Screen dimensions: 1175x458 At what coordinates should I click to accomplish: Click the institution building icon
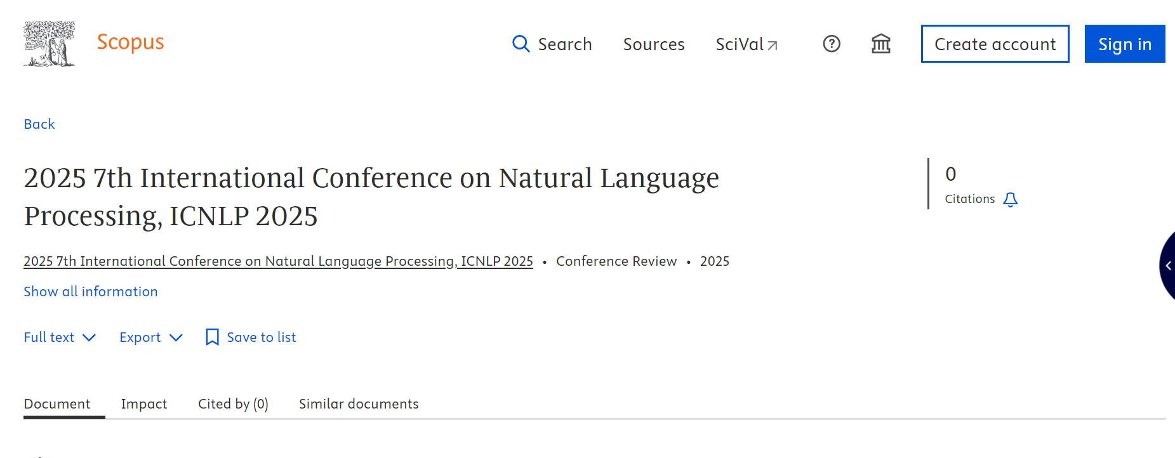[880, 44]
